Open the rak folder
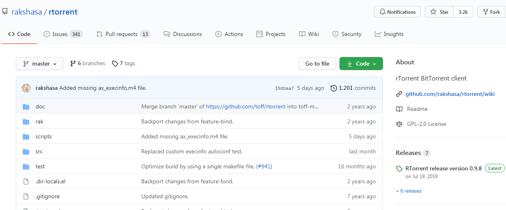 (39, 121)
